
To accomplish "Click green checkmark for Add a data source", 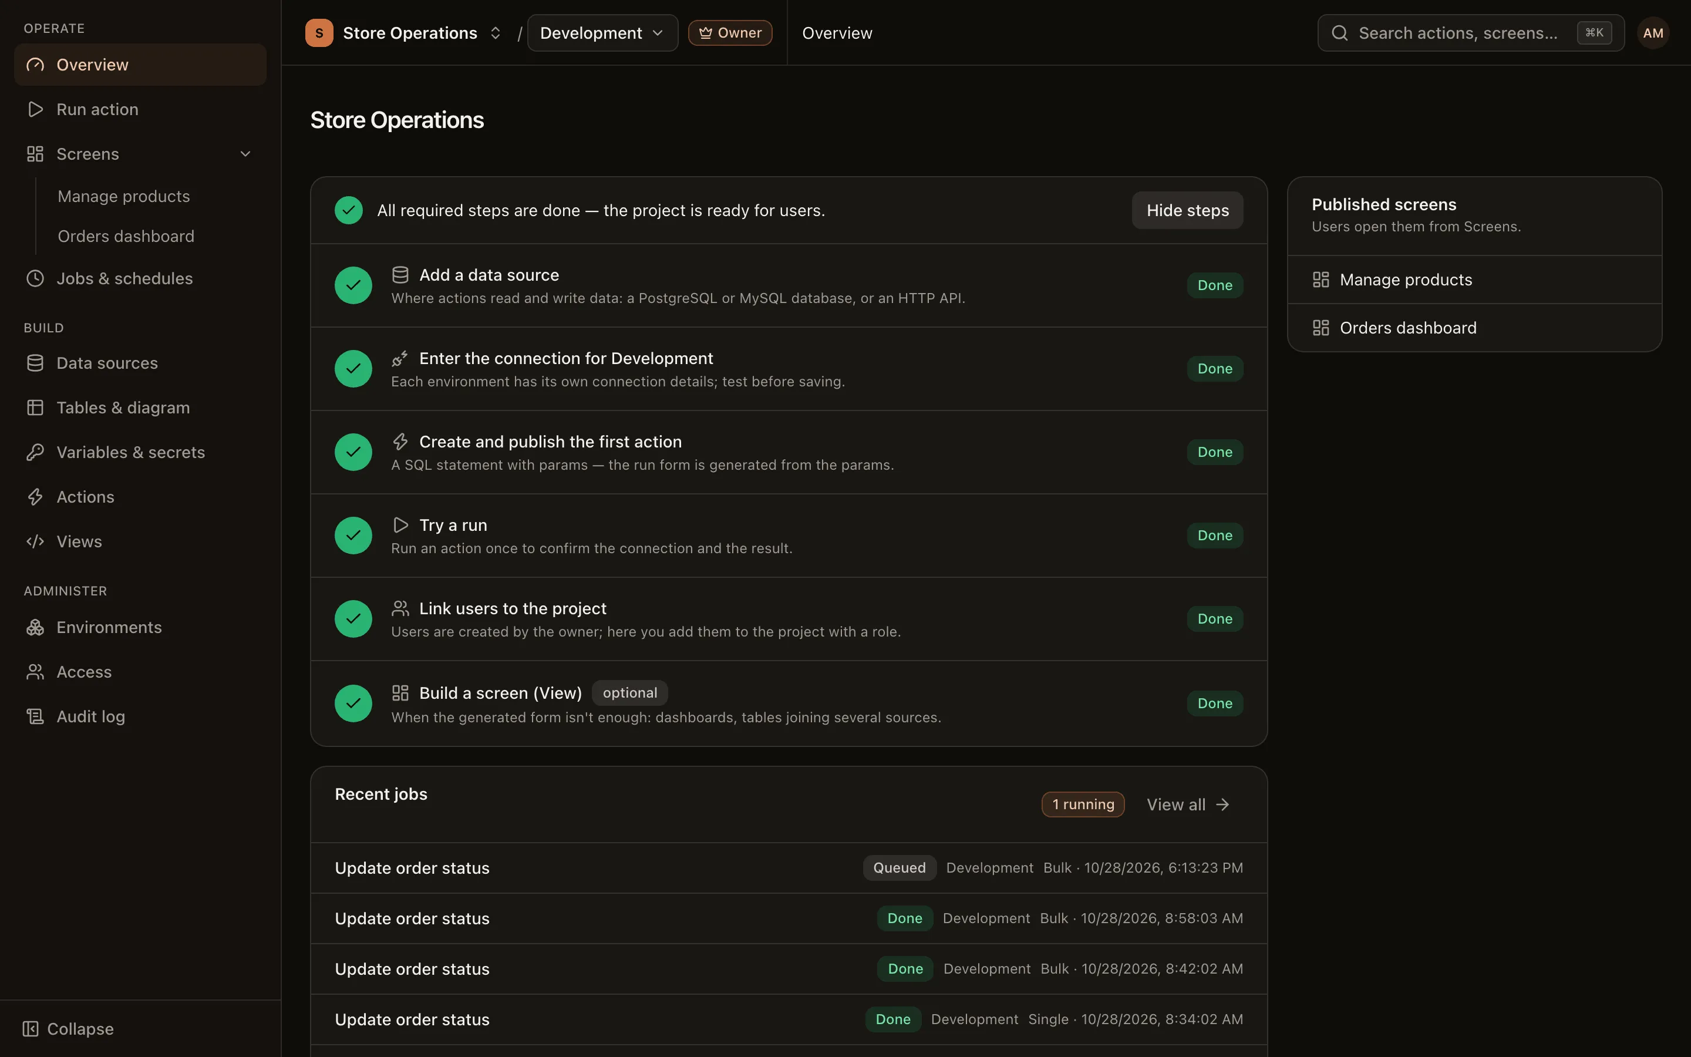I will click(x=353, y=285).
